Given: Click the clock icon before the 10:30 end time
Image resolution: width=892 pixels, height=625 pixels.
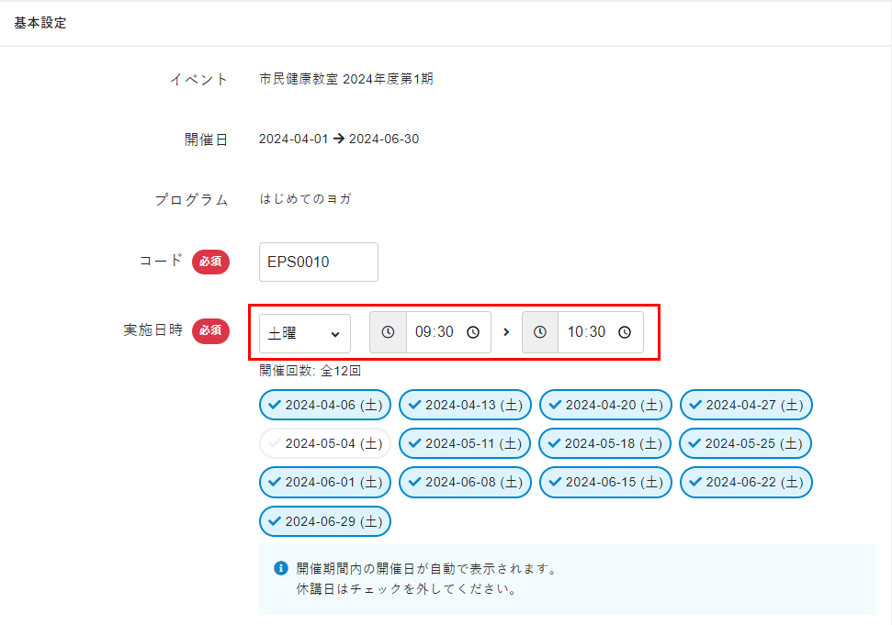Looking at the screenshot, I should point(540,332).
